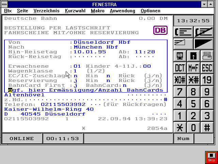Click the *0# keypad button

click(180, 80)
